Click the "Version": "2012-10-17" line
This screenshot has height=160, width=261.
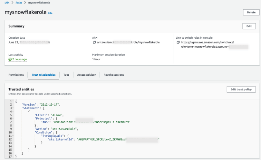click(x=41, y=105)
